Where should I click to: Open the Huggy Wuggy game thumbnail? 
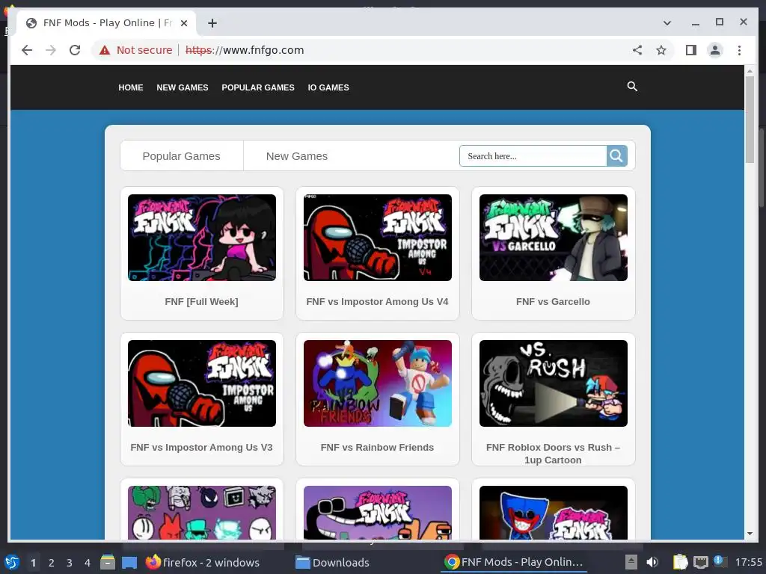click(554, 513)
